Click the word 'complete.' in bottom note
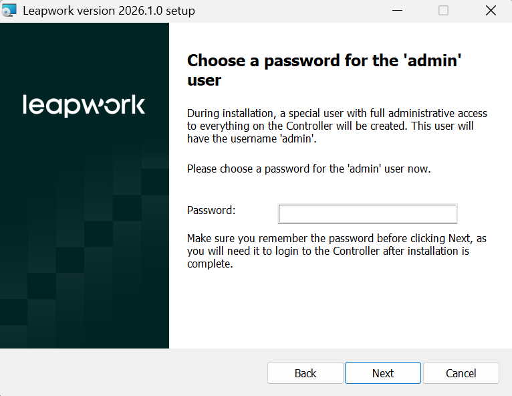The height and width of the screenshot is (396, 512). 210,264
